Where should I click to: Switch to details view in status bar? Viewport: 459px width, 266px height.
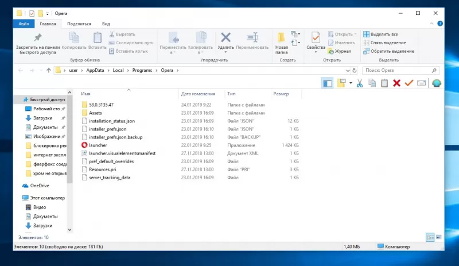pos(430,237)
